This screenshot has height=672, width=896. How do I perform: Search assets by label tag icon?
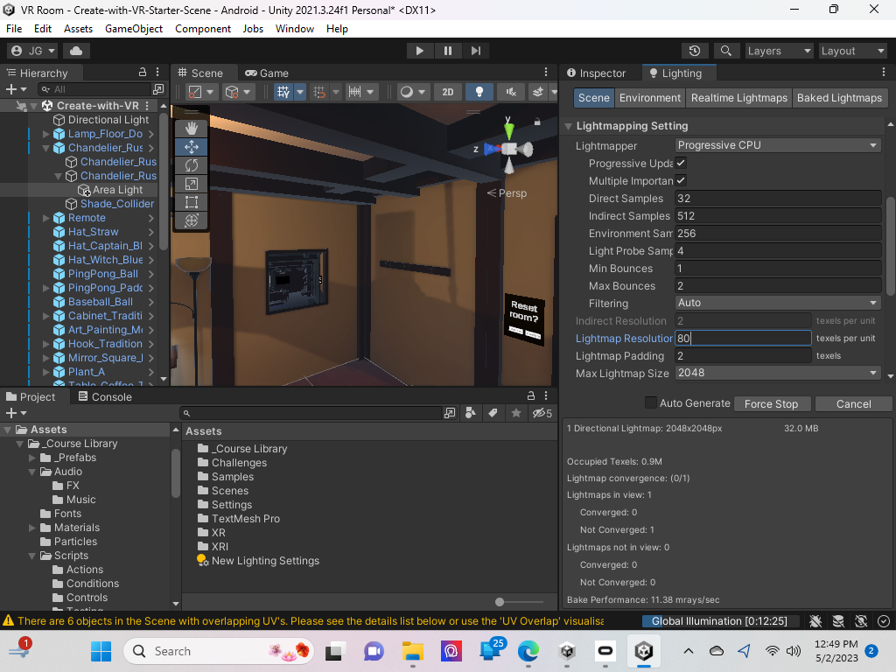pyautogui.click(x=493, y=413)
